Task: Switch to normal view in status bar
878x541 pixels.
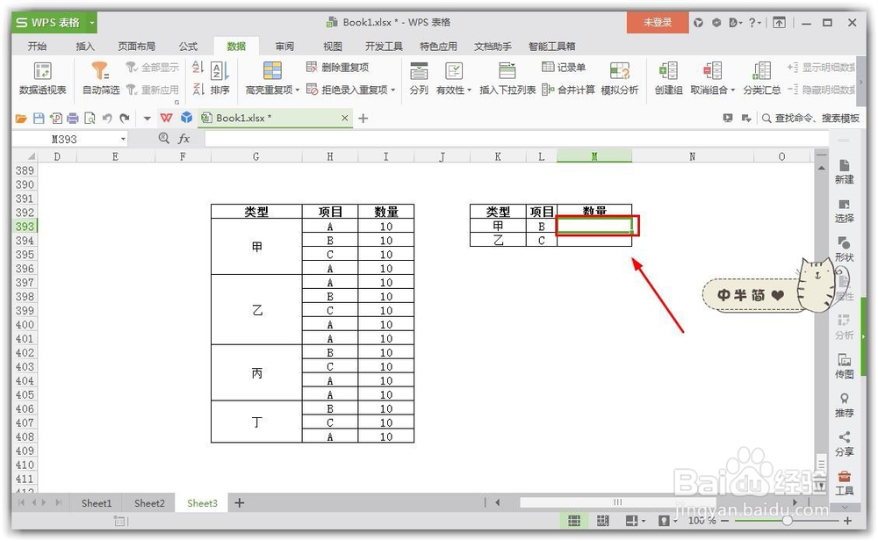Action: click(574, 521)
